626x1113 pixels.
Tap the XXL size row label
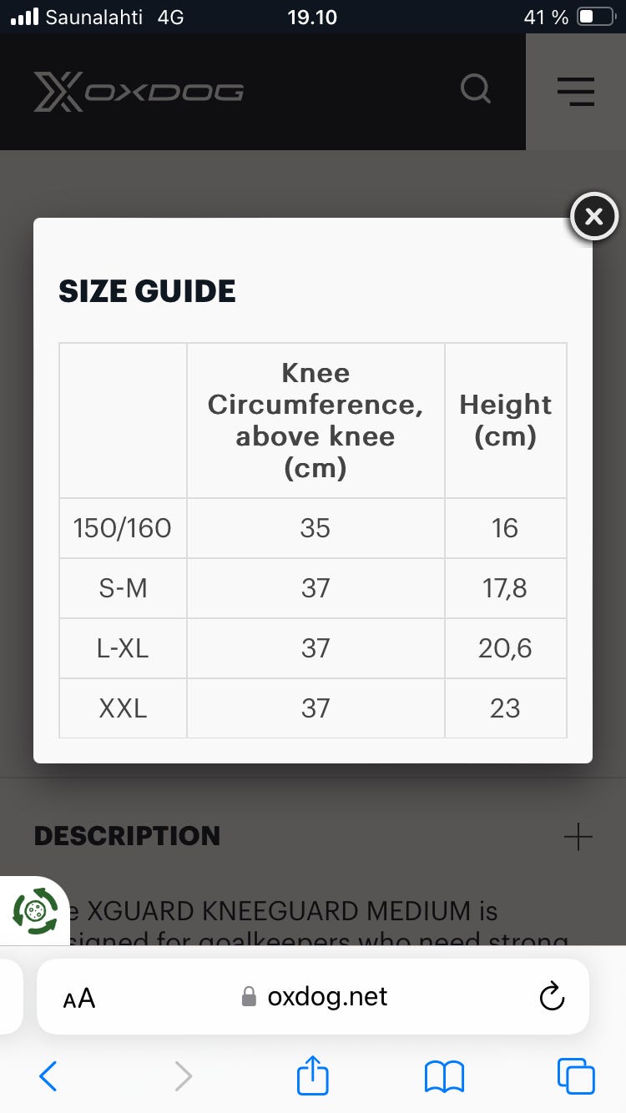[123, 708]
